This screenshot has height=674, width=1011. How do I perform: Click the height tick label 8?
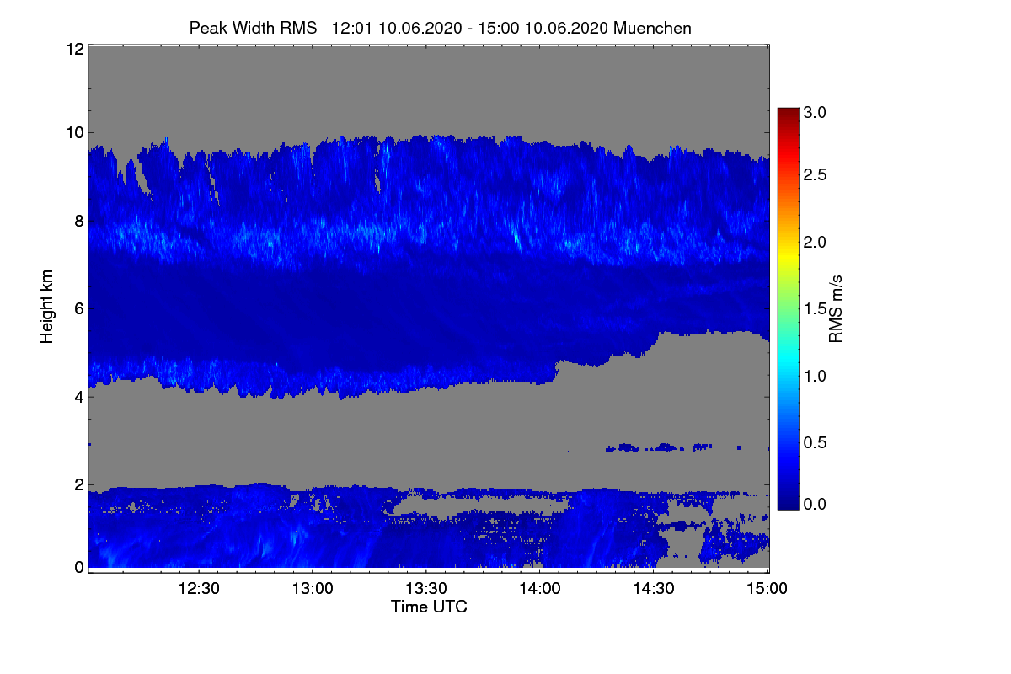(78, 222)
